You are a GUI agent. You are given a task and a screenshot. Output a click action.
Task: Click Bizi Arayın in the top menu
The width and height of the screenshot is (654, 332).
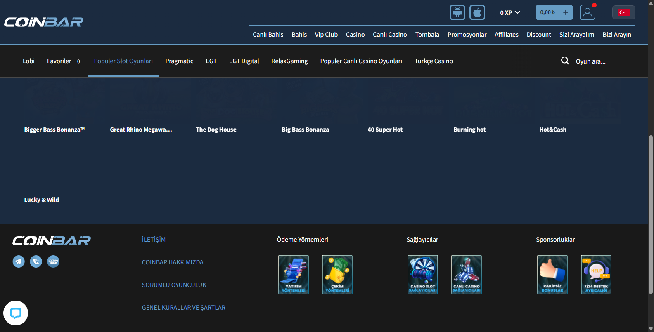(x=617, y=35)
